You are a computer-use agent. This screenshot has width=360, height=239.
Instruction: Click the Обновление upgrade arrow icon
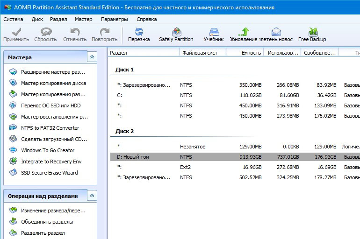point(244,32)
